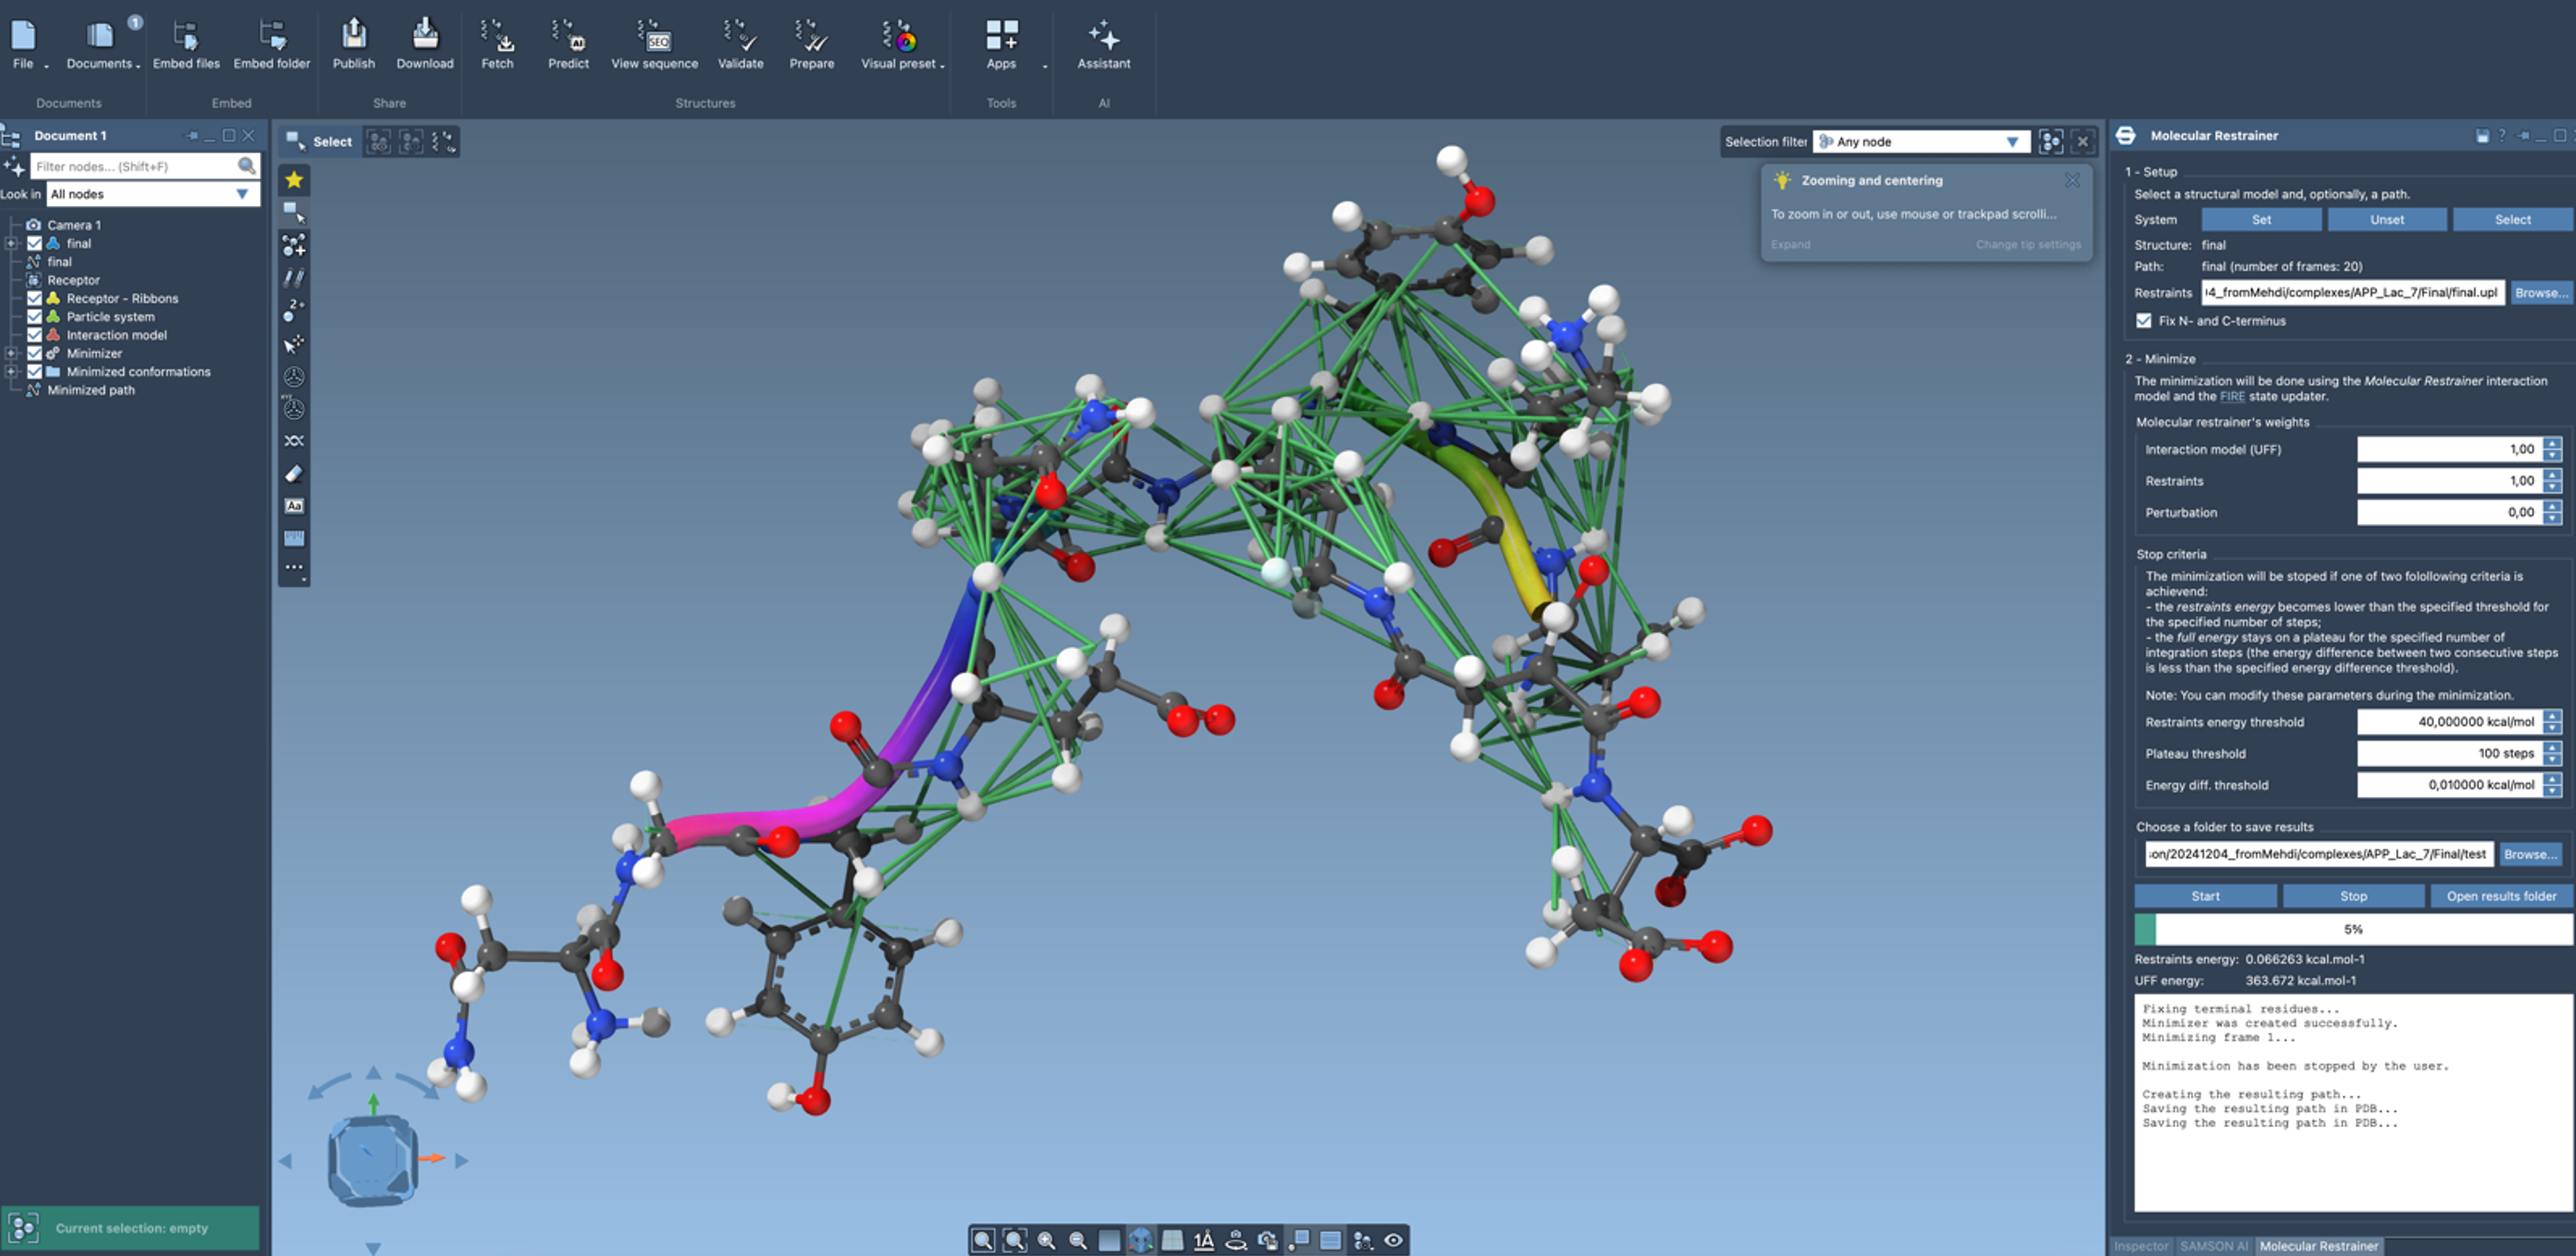This screenshot has width=2576, height=1256.
Task: Click the Embed folder icon
Action: click(x=272, y=37)
